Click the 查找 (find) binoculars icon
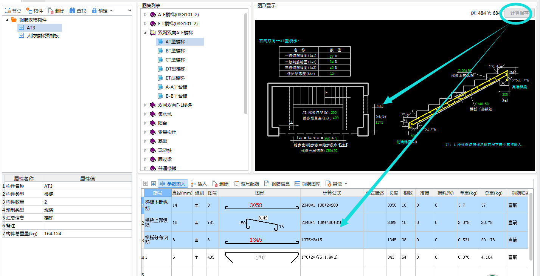This screenshot has height=276, width=540. (x=72, y=11)
